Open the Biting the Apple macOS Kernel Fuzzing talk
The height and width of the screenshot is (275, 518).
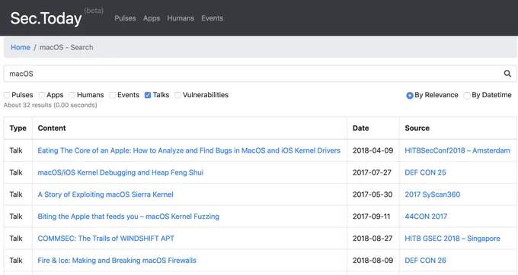[128, 217]
